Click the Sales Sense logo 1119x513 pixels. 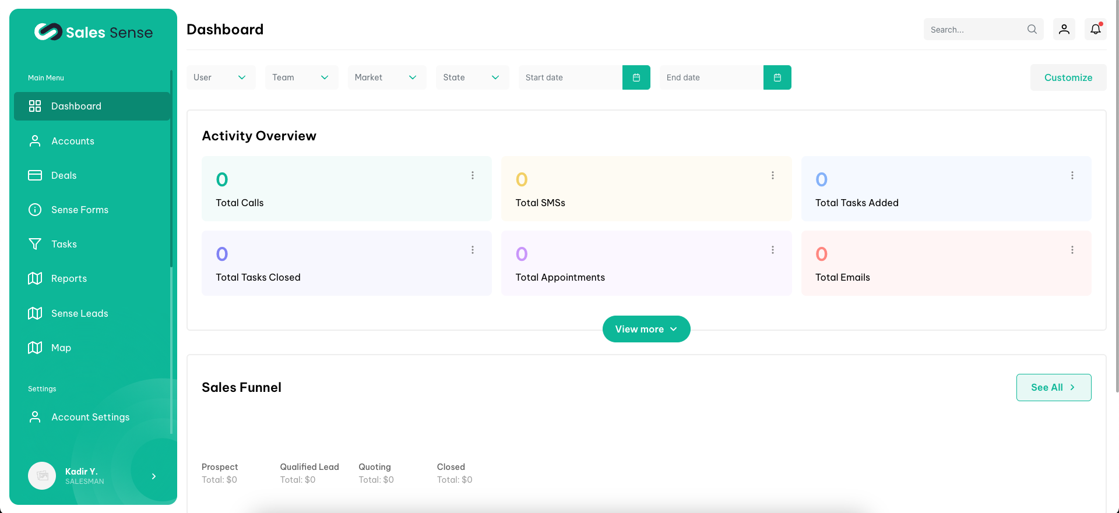93,32
